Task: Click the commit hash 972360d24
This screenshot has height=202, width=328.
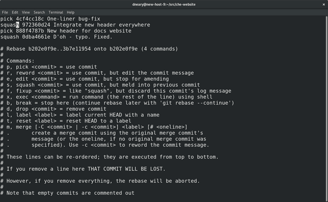Action: pyautogui.click(x=36, y=25)
